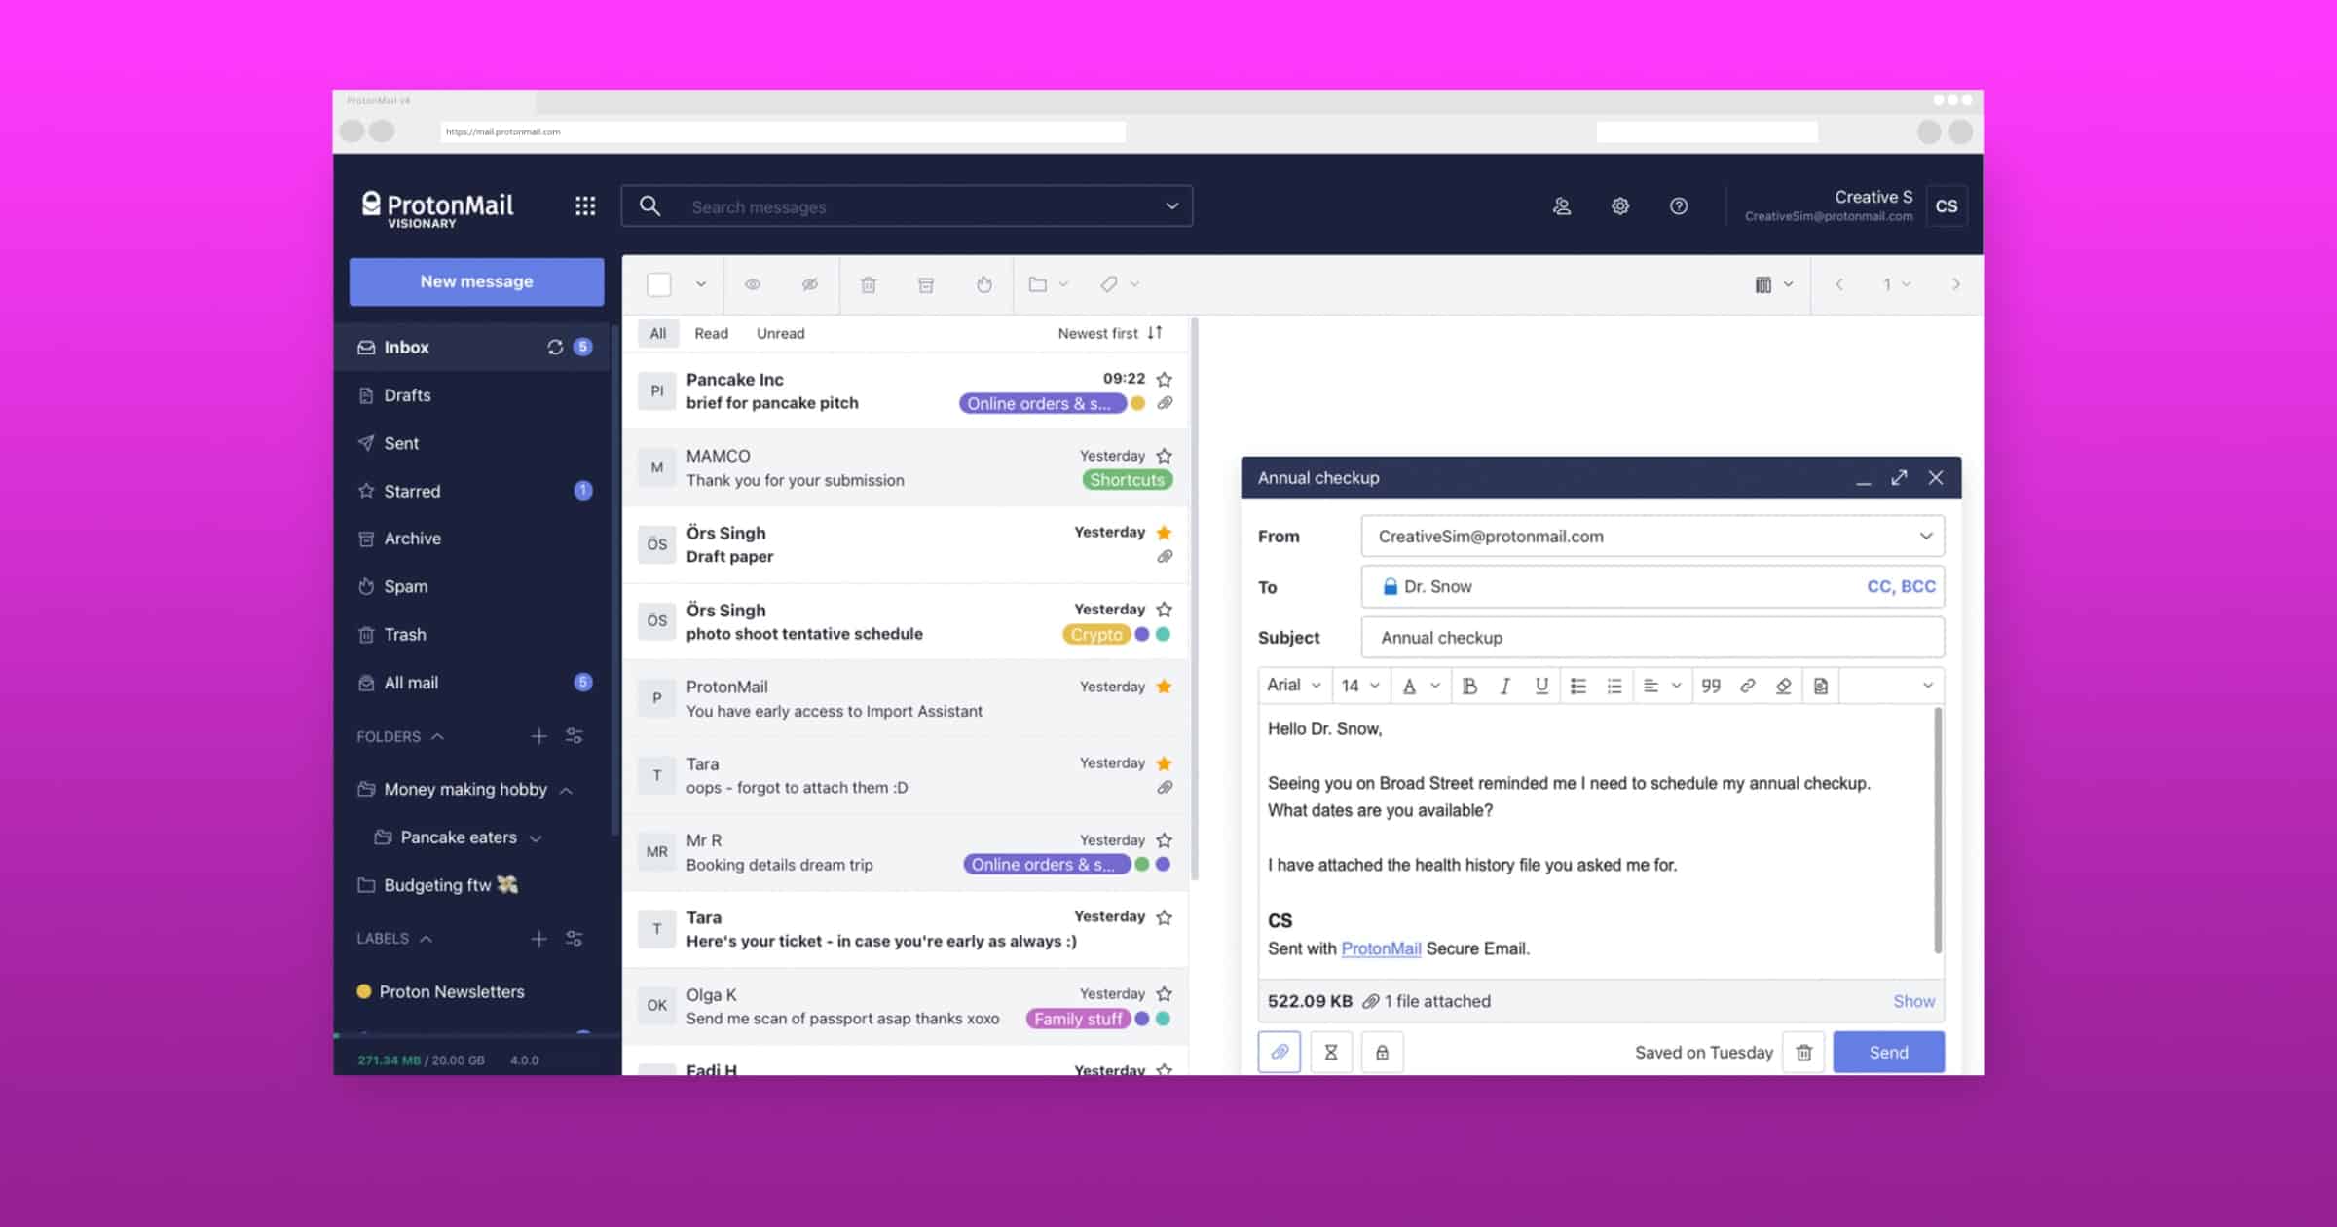
Task: Insert a link in the message body
Action: coord(1747,686)
